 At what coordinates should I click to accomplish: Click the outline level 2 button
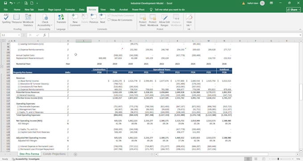click(x=4, y=41)
